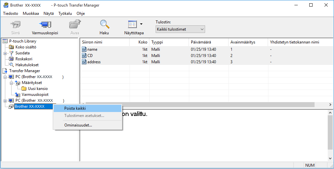Open the Muokkaa menu
This screenshot has height=169, width=334.
coord(31,14)
